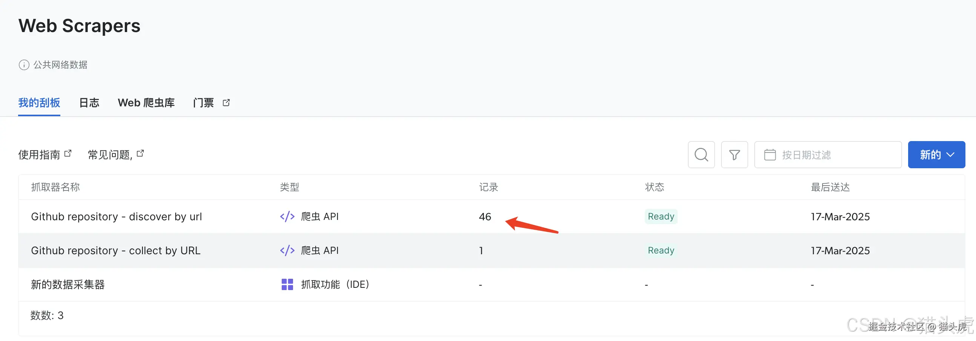976x341 pixels.
Task: Click the code icon in discover by url row
Action: [287, 217]
